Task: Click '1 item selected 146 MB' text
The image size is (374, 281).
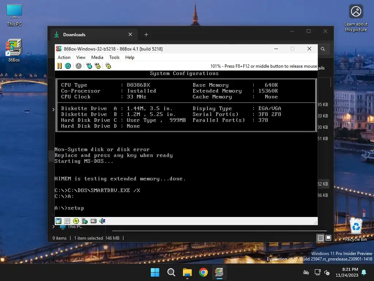Action: (96, 238)
